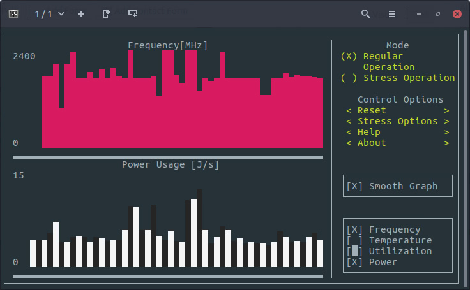Open the About control option
This screenshot has width=470, height=290.
pos(372,143)
